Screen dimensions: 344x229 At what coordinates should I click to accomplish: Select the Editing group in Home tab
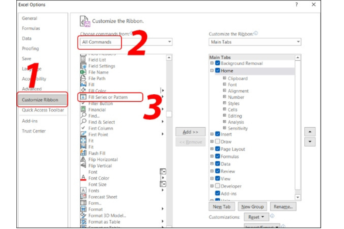tap(235, 116)
